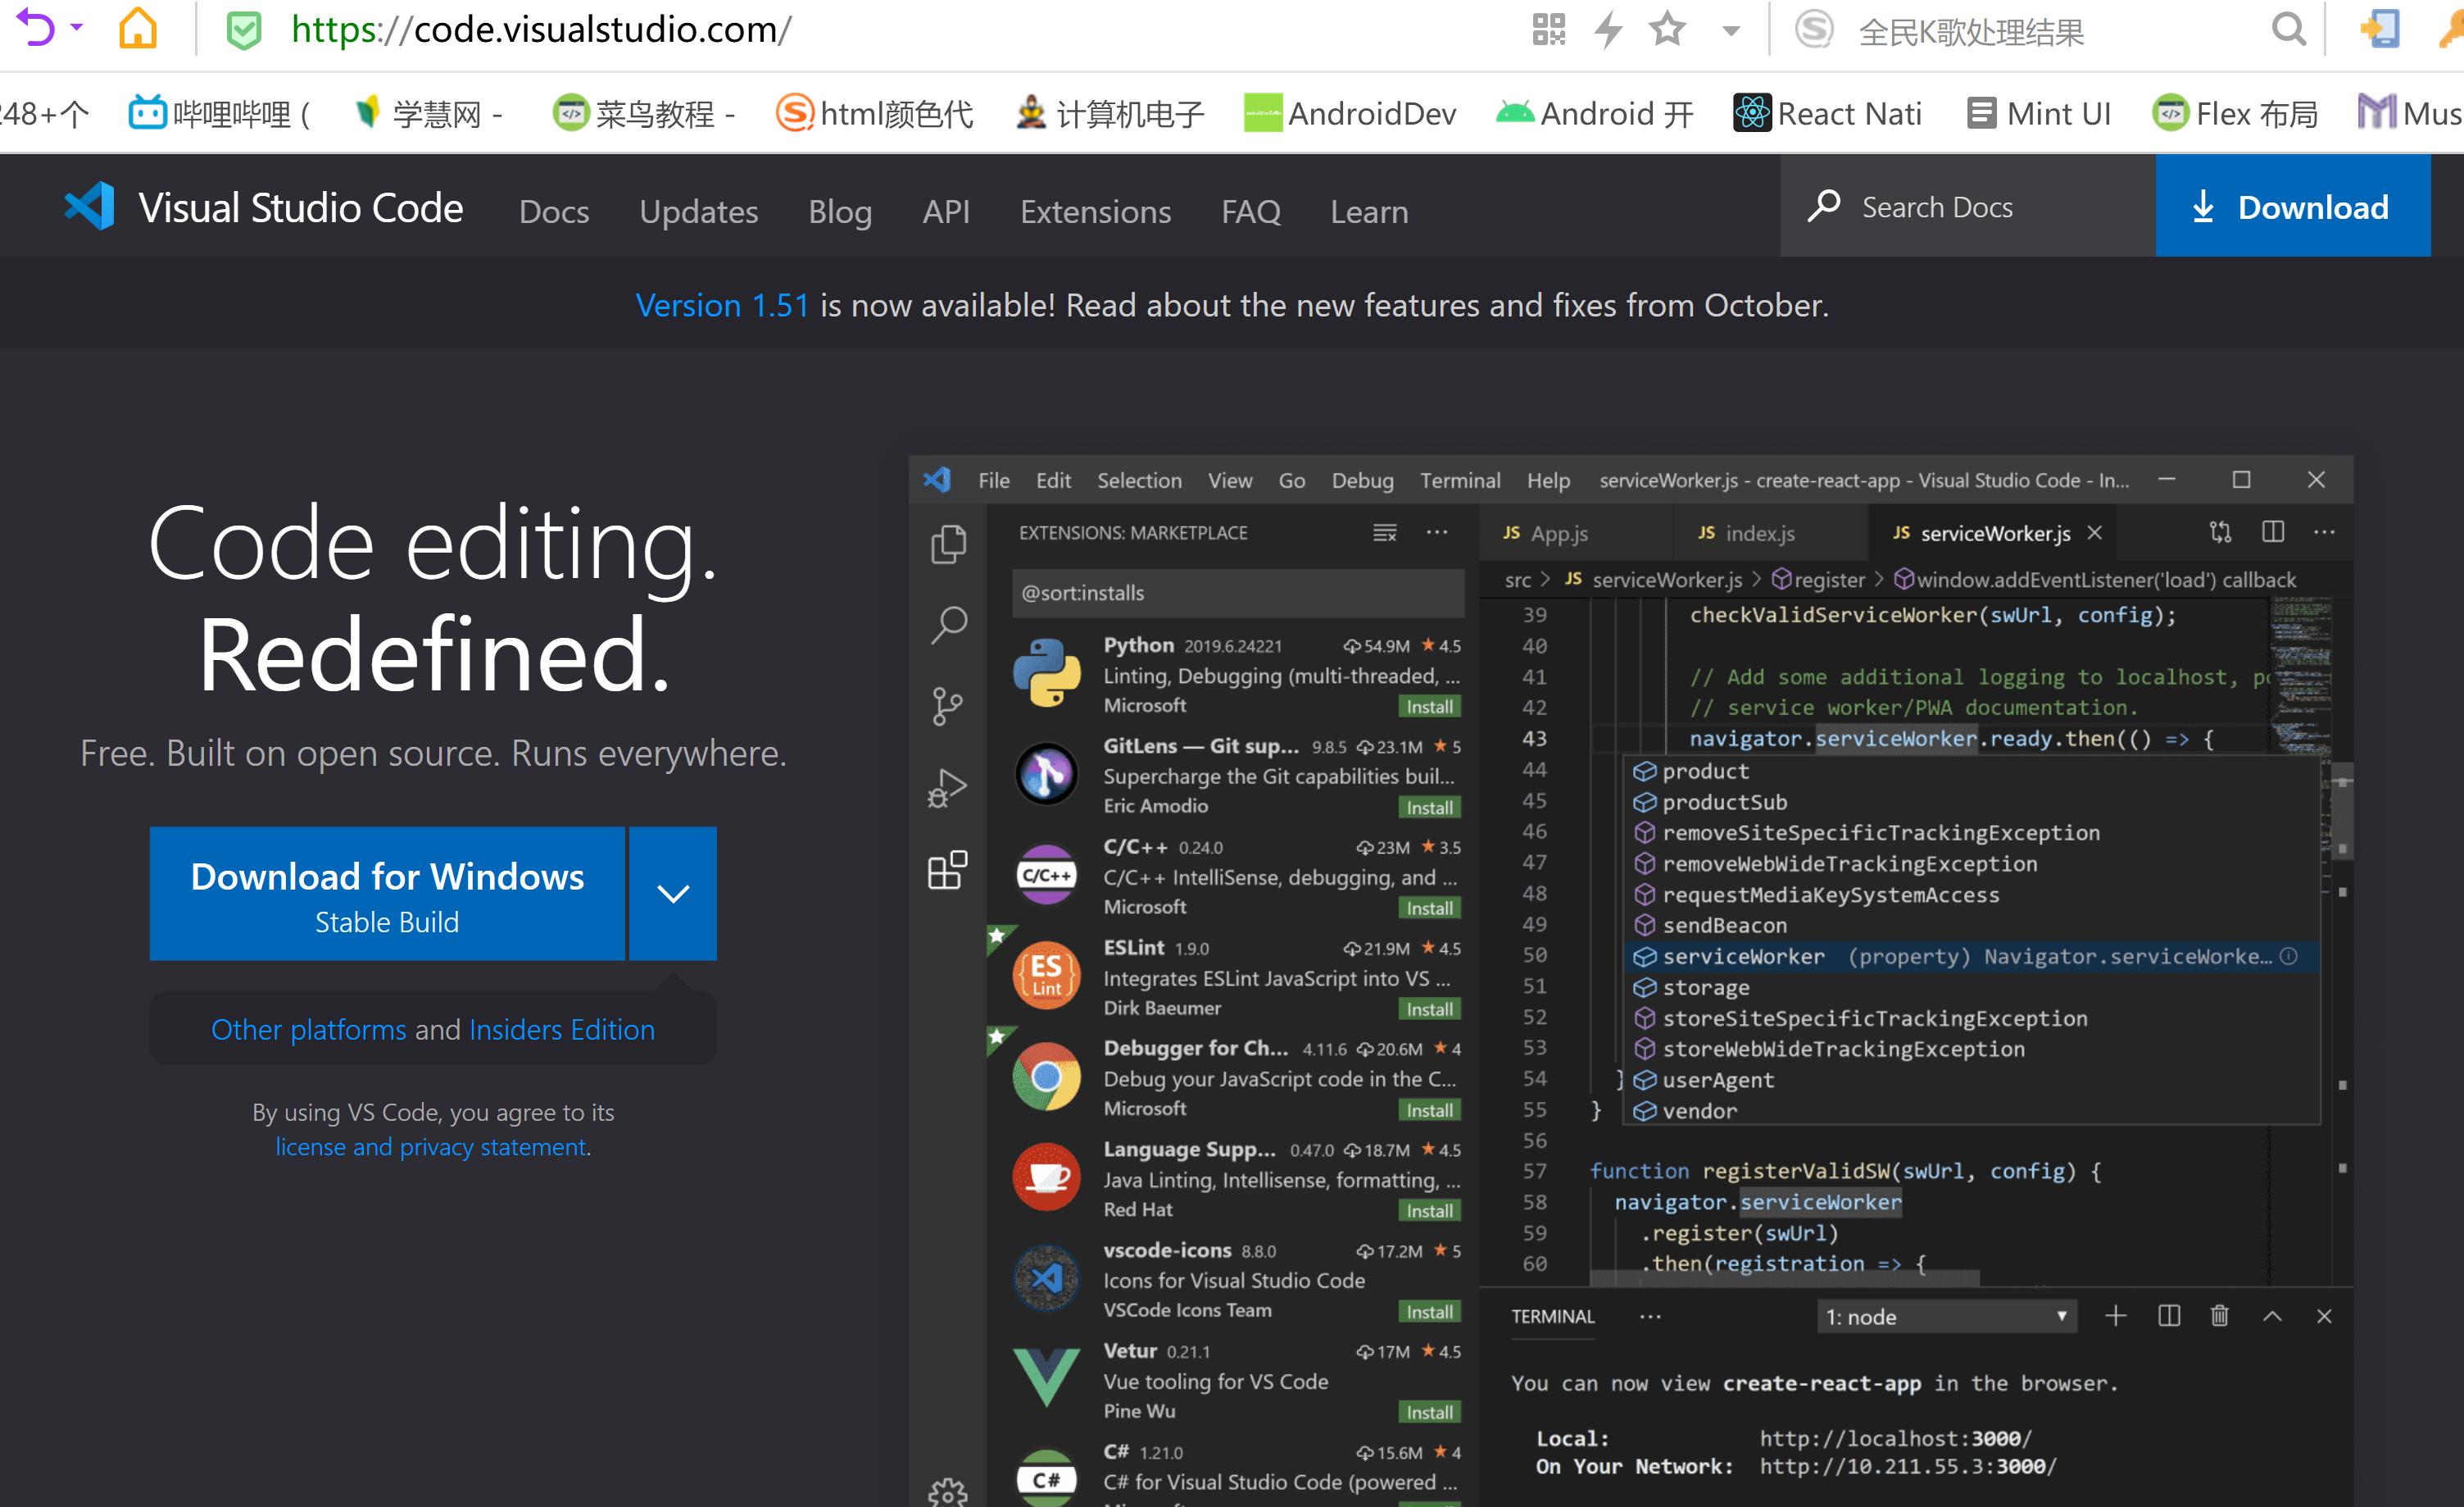The image size is (2464, 1507).
Task: Click the Search icon in VS Code sidebar
Action: [947, 621]
